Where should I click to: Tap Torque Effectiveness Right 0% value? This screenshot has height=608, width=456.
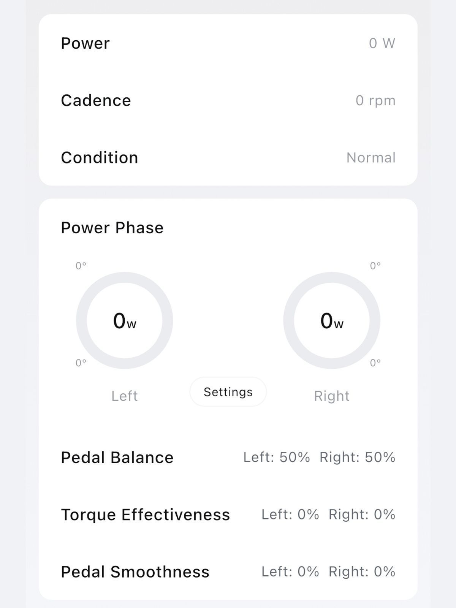pyautogui.click(x=362, y=515)
